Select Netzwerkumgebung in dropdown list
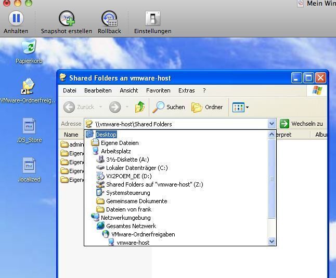The image size is (336, 278). pyautogui.click(x=125, y=218)
